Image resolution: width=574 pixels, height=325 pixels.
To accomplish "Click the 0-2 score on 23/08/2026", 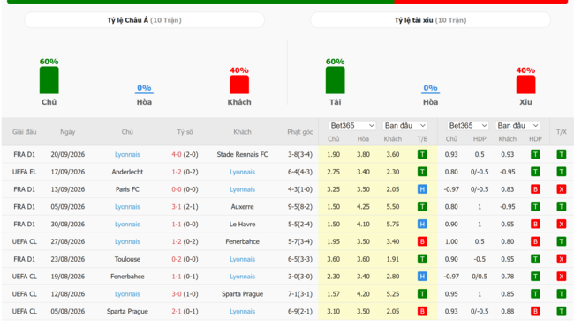I will (x=177, y=259).
